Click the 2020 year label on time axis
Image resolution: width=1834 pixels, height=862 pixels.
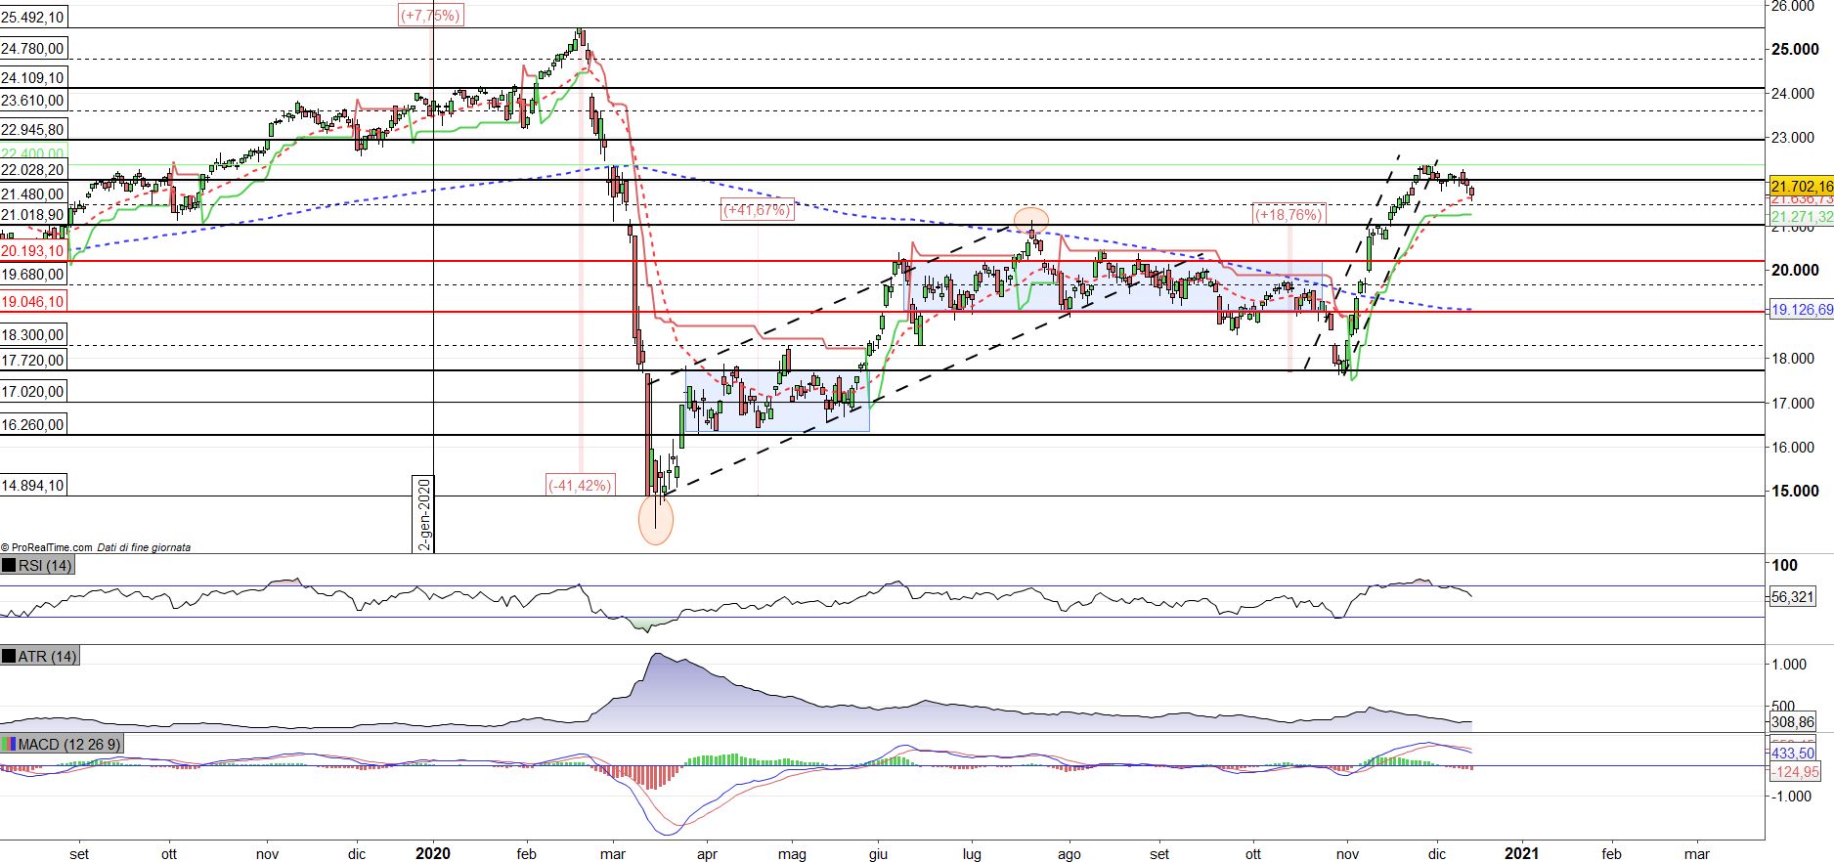point(433,853)
